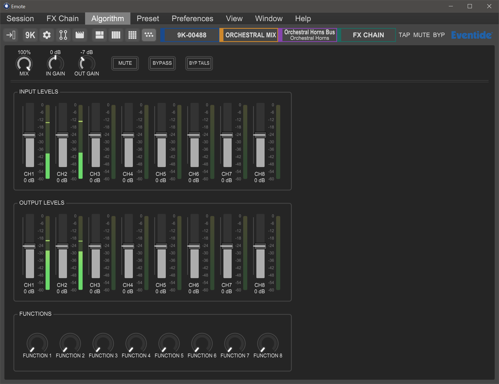Click the input CH2 fader handle

pyautogui.click(x=62, y=135)
